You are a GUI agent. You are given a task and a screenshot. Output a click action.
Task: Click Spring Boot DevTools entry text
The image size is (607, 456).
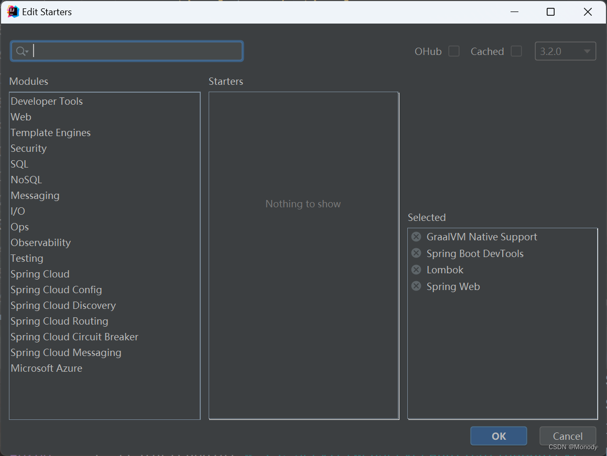(x=475, y=253)
